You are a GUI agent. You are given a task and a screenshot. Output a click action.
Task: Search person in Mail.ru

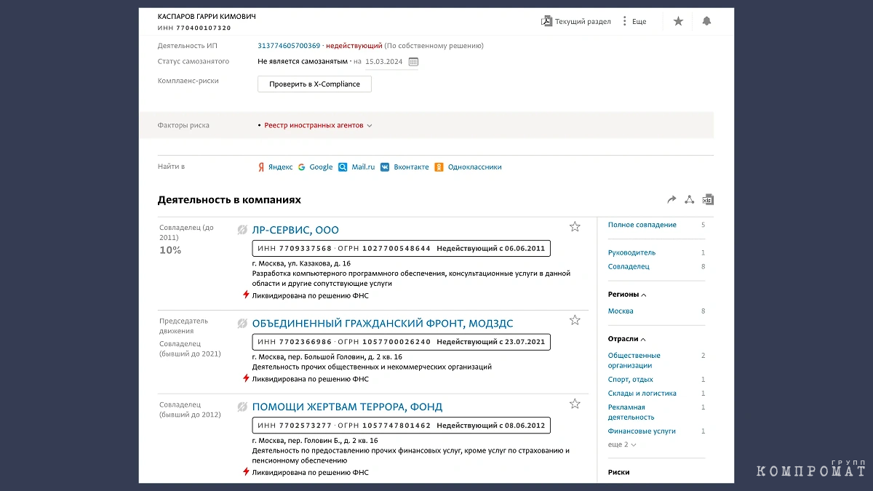(x=363, y=167)
